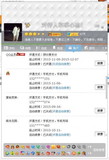The image size is (109, 160).
Task: Page the upper icon row left
Action: coord(88,147)
